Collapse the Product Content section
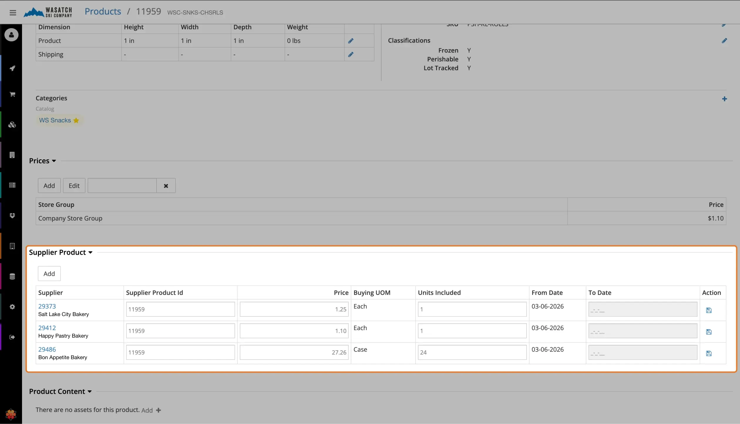This screenshot has width=740, height=424. (60, 391)
